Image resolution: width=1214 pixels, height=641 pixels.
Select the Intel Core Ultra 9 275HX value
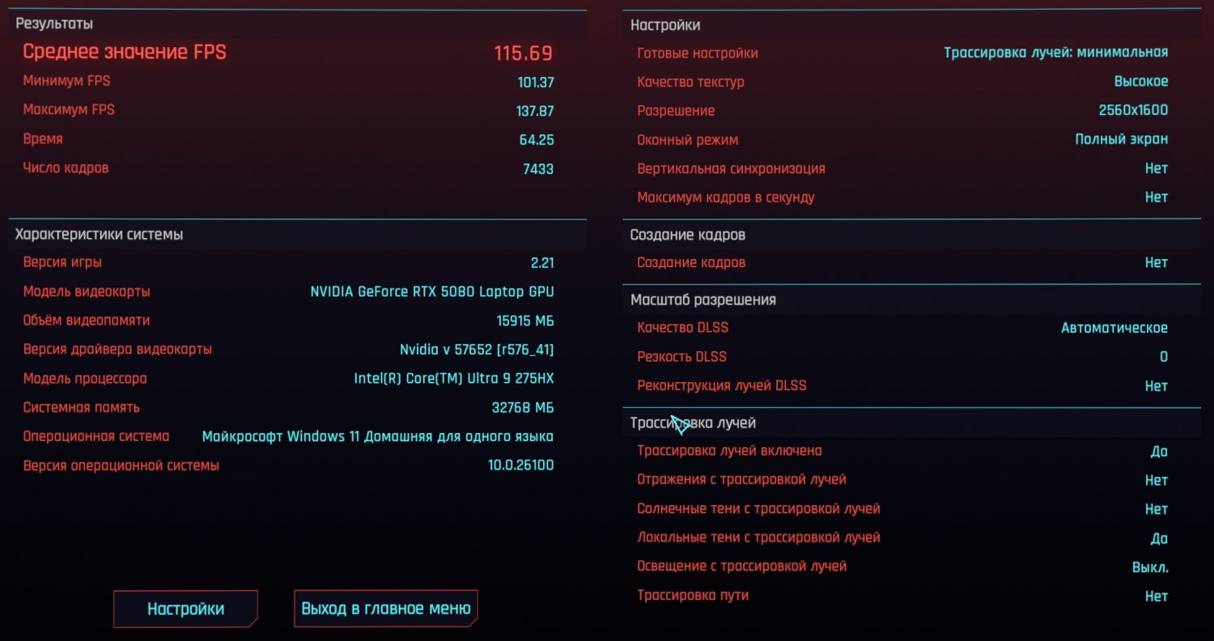pos(454,379)
